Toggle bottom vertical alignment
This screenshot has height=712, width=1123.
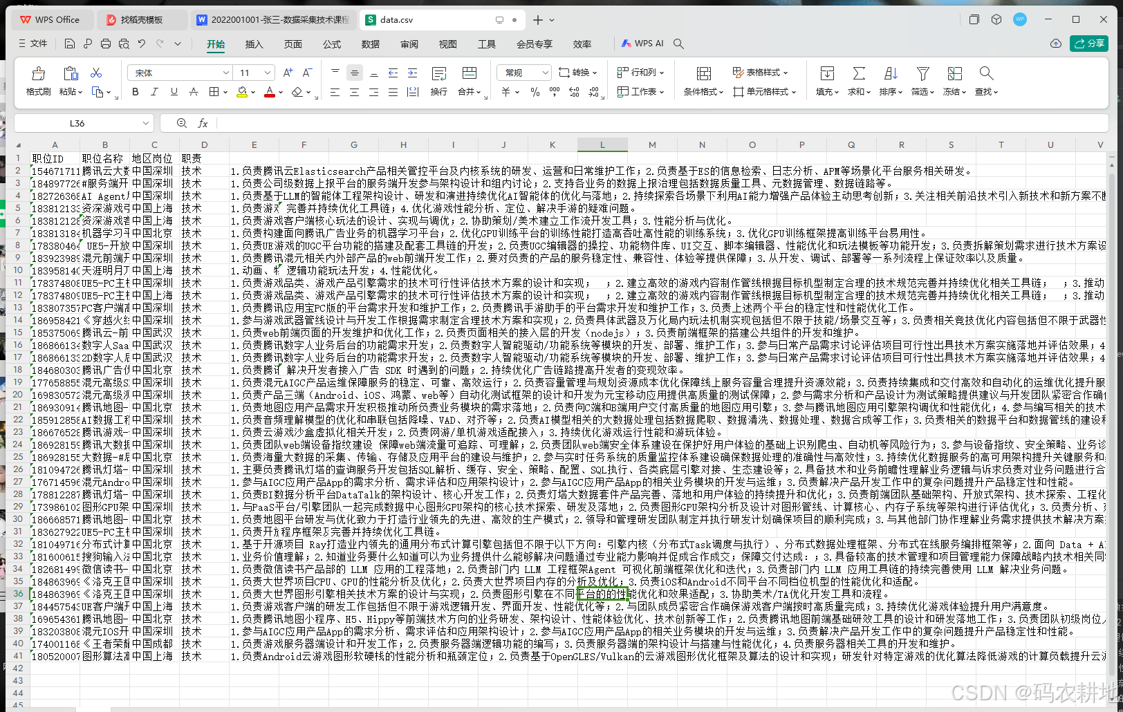pos(374,73)
